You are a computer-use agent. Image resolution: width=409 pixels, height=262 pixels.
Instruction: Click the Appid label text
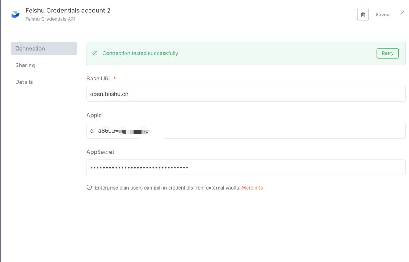tap(94, 115)
